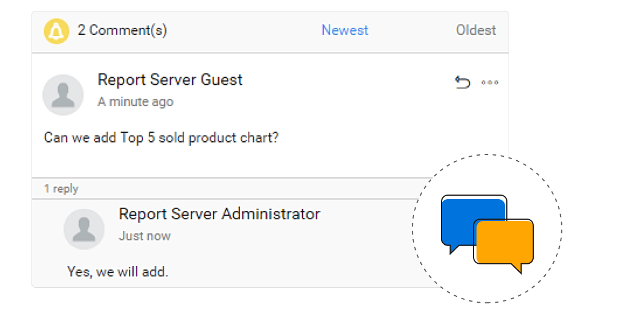
Task: Click the "Just now" reply timestamp
Action: pyautogui.click(x=145, y=236)
